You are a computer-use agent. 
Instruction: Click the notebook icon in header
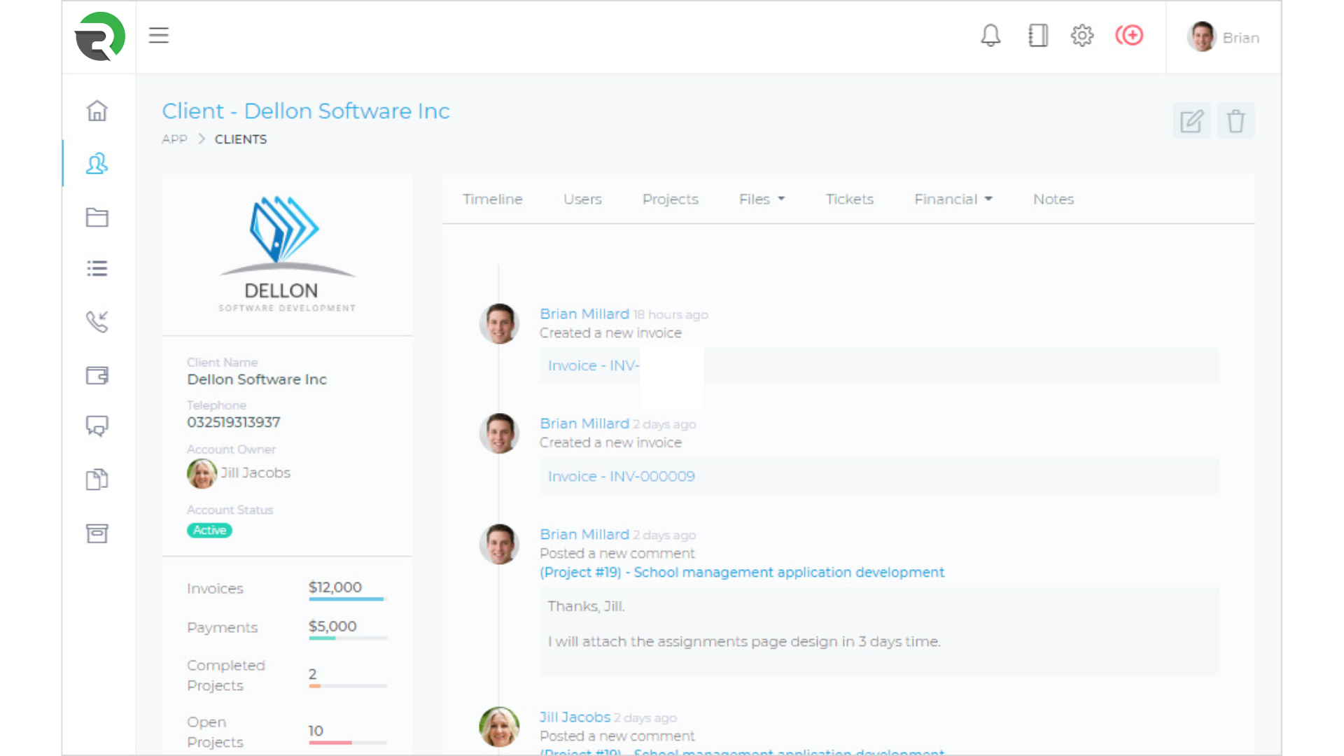point(1037,36)
